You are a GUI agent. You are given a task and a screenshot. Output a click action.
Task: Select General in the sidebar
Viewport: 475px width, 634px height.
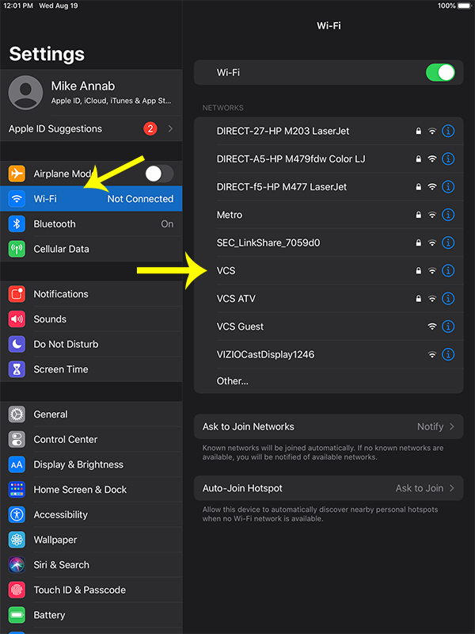pos(51,414)
